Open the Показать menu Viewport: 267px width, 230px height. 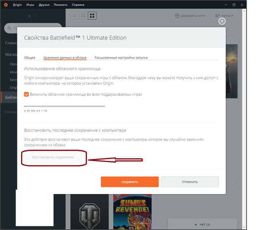click(61, 5)
